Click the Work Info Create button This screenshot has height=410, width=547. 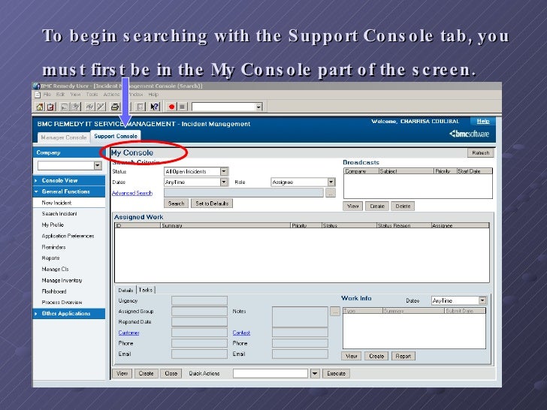pos(376,356)
